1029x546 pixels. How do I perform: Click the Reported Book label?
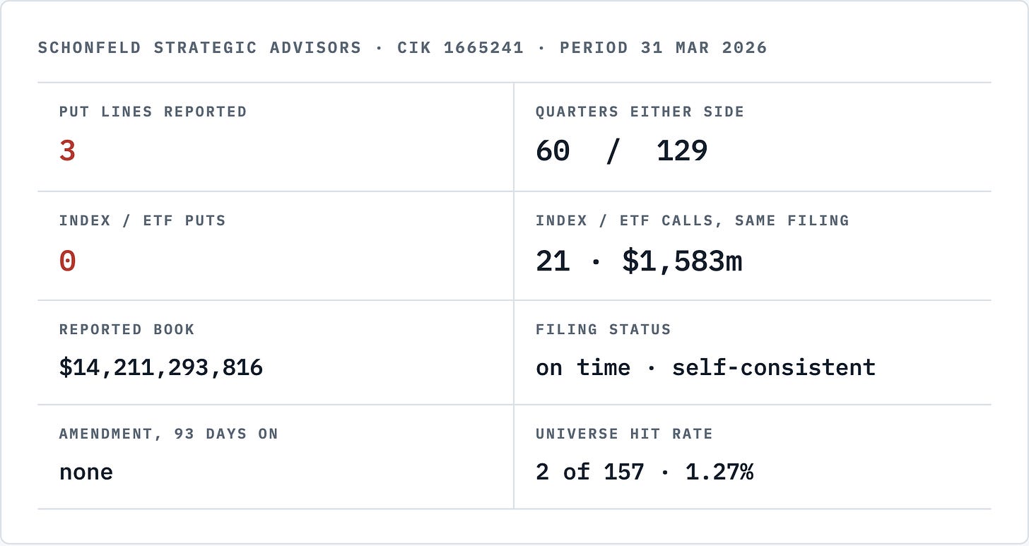pos(127,329)
